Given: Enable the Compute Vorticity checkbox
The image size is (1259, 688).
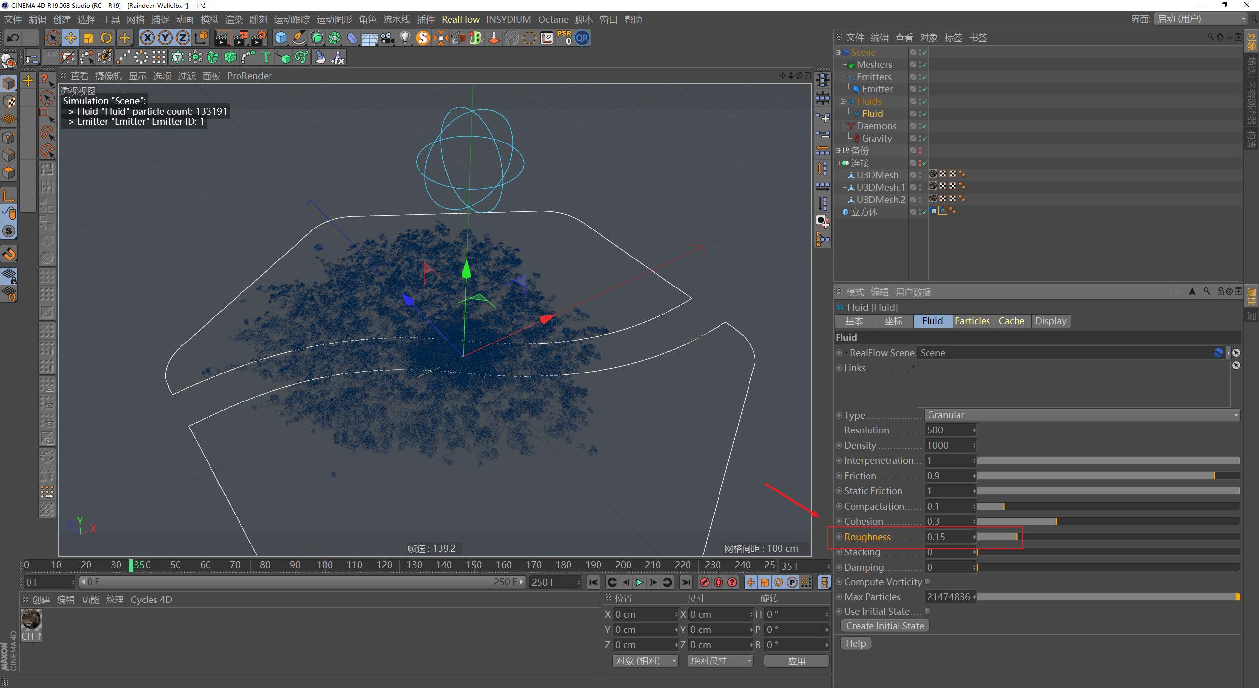Looking at the screenshot, I should [x=927, y=582].
